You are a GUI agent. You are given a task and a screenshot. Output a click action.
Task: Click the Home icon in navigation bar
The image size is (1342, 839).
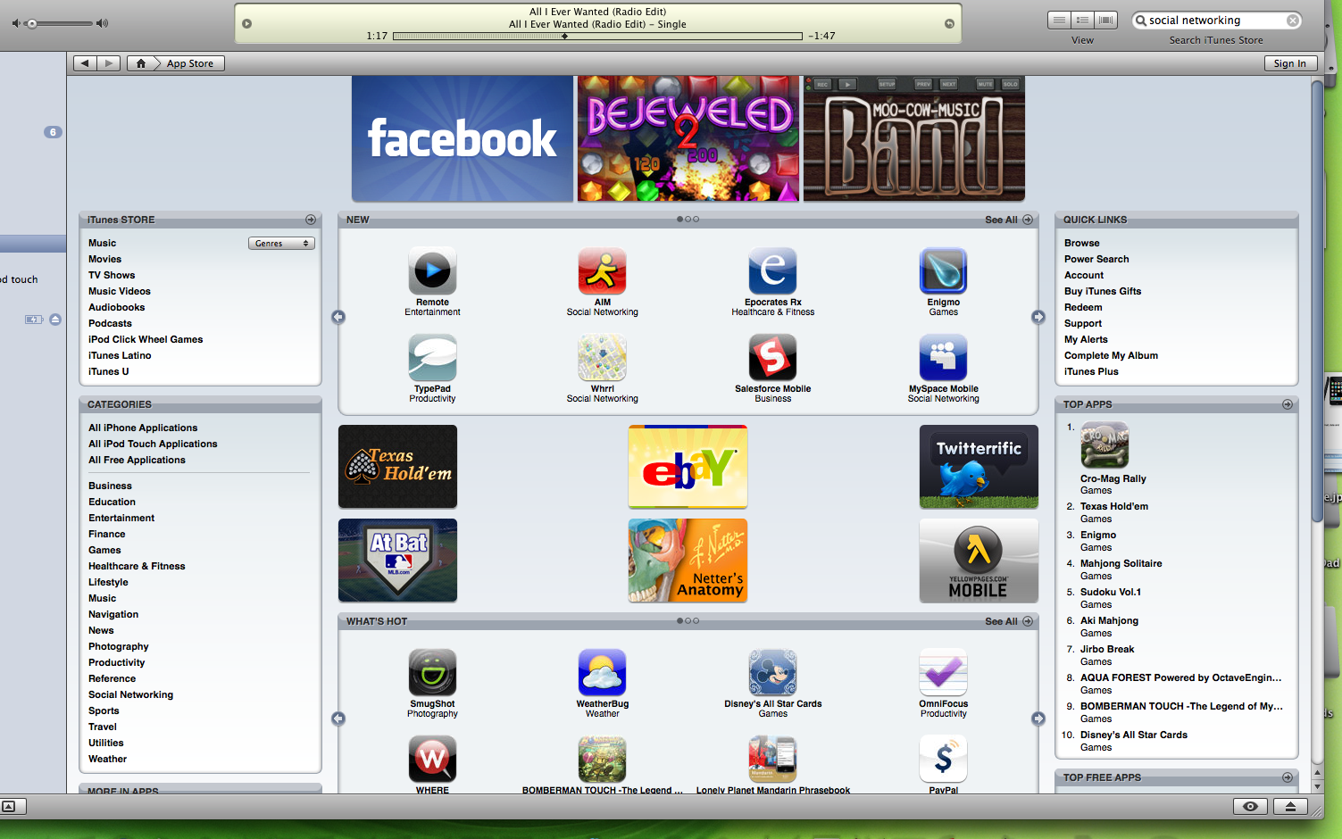coord(140,63)
